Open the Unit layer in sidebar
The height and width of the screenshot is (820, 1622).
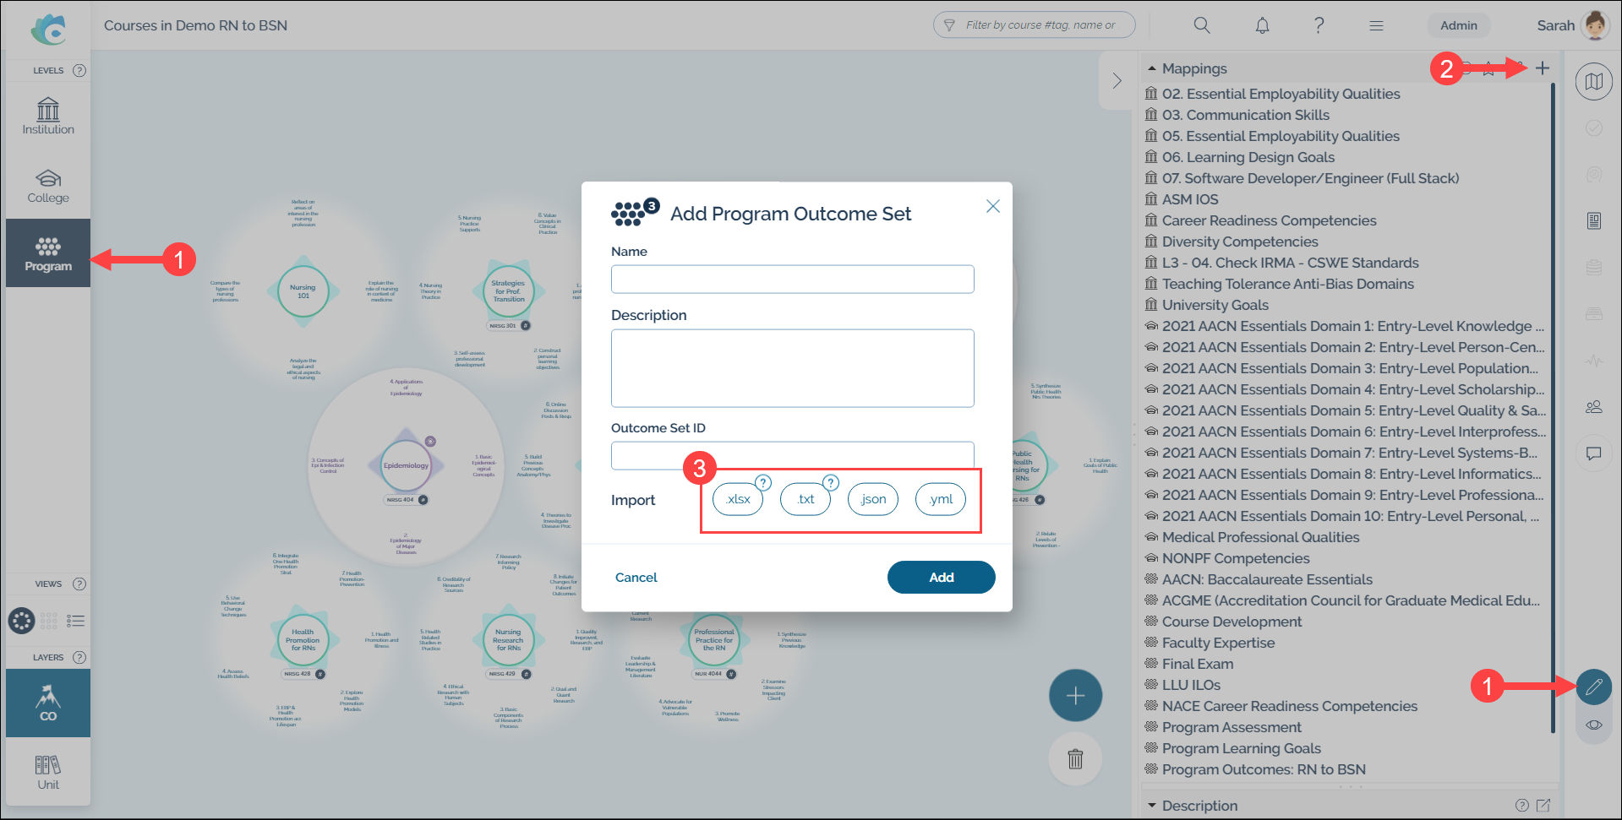48,772
